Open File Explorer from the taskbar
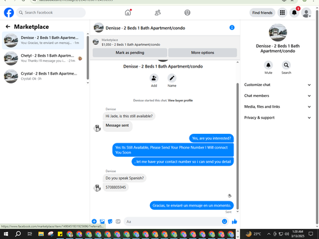Image resolution: width=319 pixels, height=239 pixels. [41, 234]
